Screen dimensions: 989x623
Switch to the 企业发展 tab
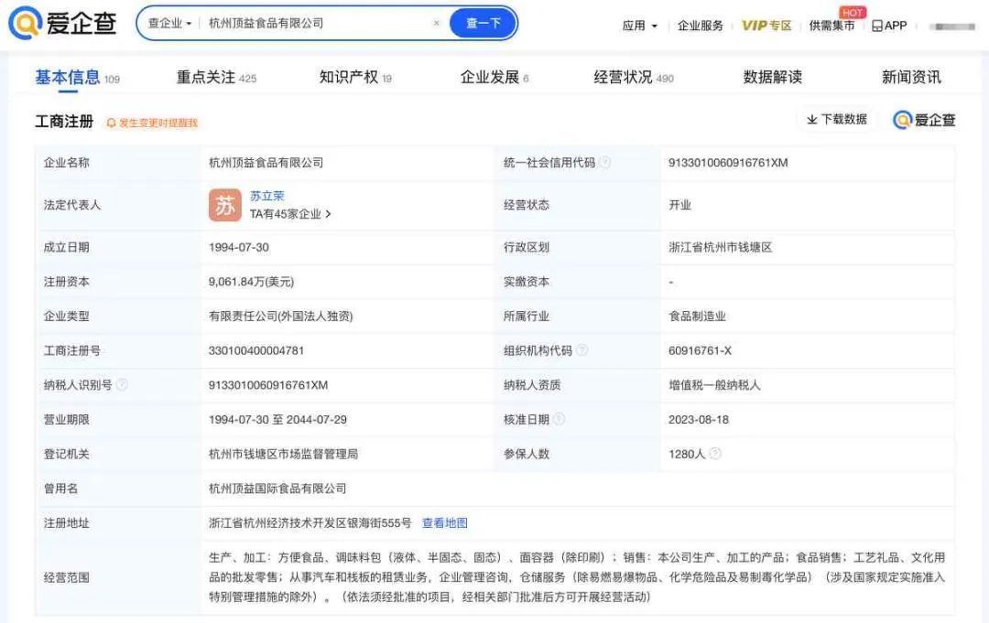pos(494,78)
